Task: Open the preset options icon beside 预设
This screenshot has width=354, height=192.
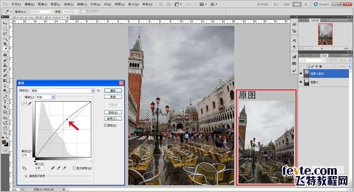Action: click(99, 91)
